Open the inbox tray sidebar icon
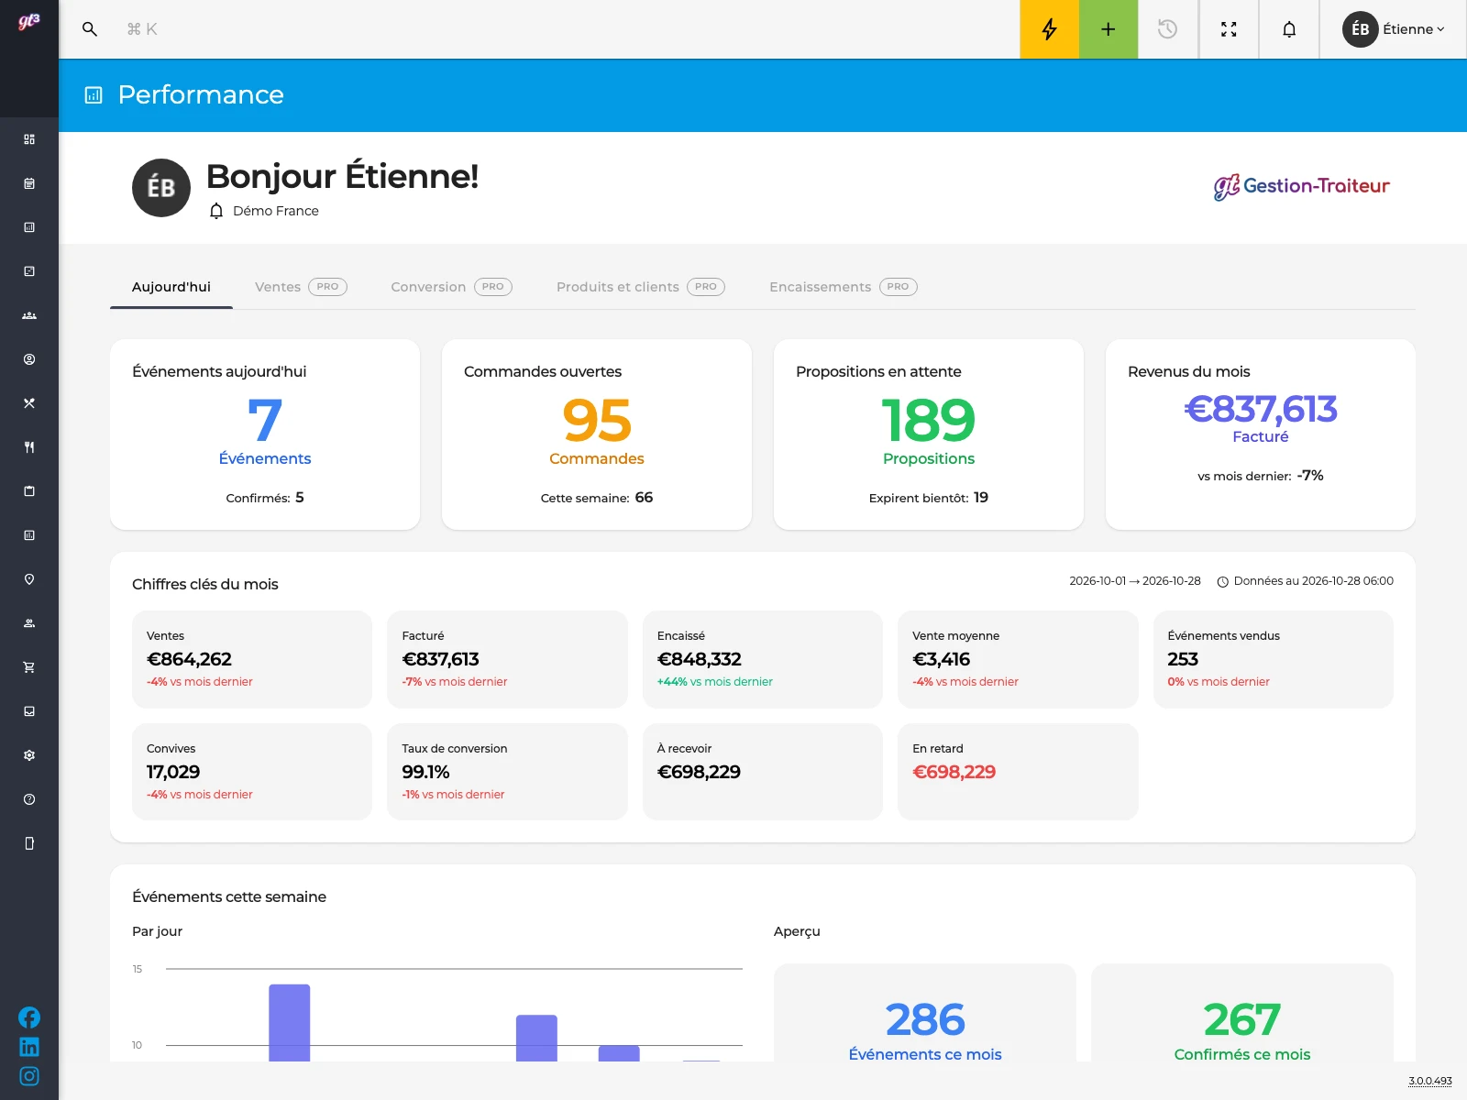The image size is (1467, 1100). [29, 711]
